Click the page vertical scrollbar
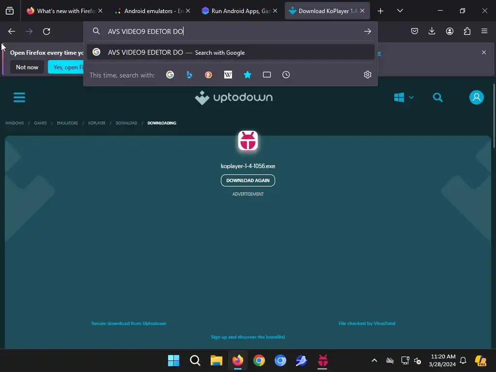This screenshot has width=496, height=372. click(x=494, y=116)
